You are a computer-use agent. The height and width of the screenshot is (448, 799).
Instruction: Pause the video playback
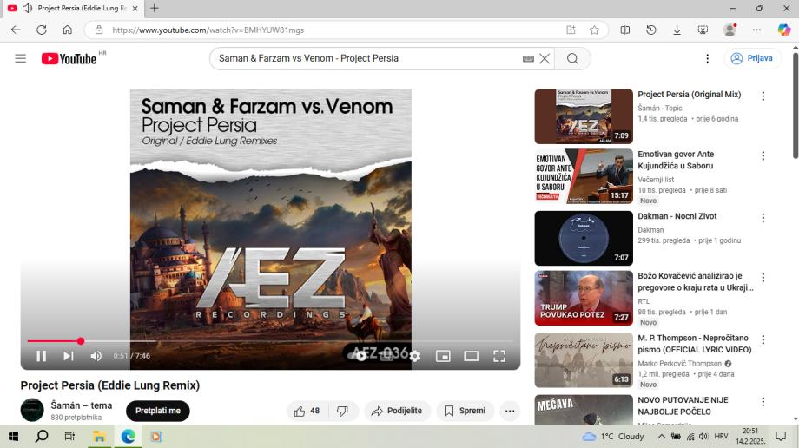pos(42,356)
